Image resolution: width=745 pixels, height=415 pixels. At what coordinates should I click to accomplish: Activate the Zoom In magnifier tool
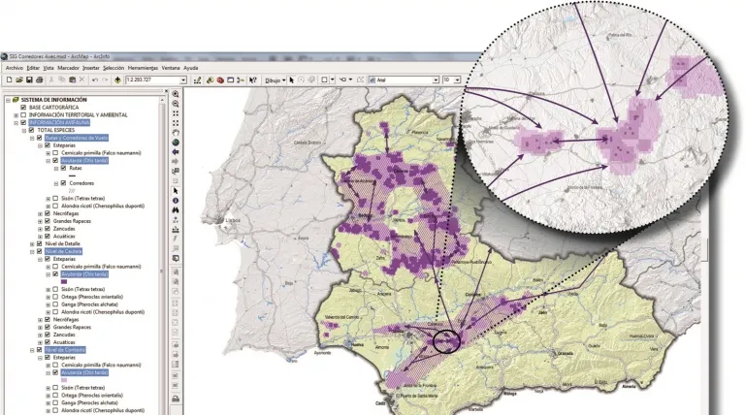tap(176, 94)
